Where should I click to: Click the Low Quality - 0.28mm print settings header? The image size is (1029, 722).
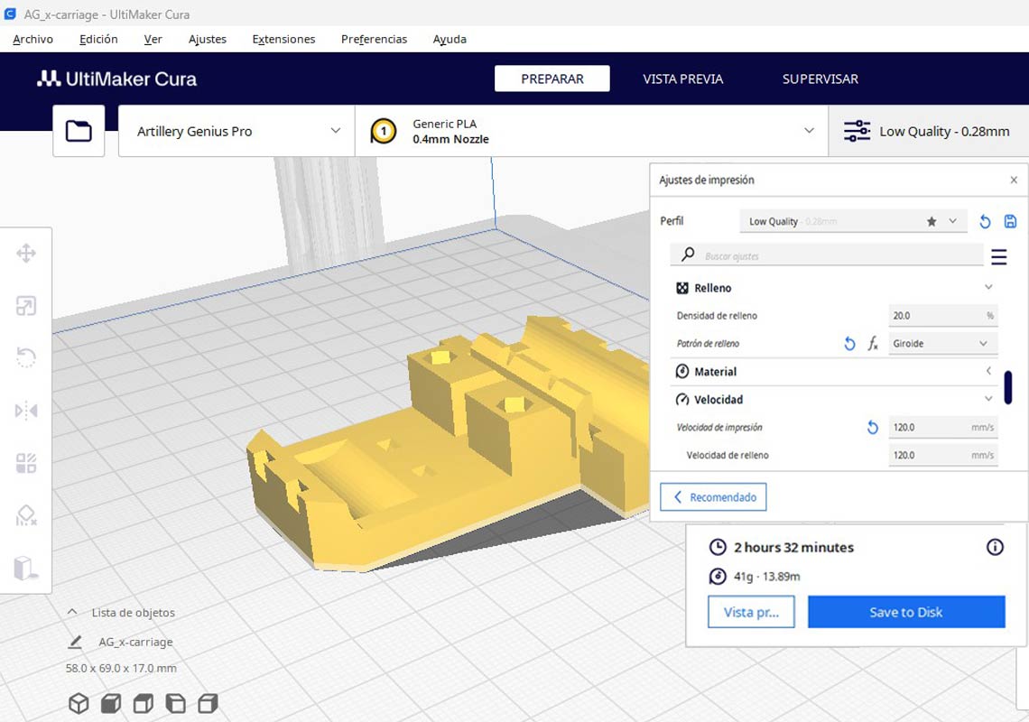click(929, 131)
